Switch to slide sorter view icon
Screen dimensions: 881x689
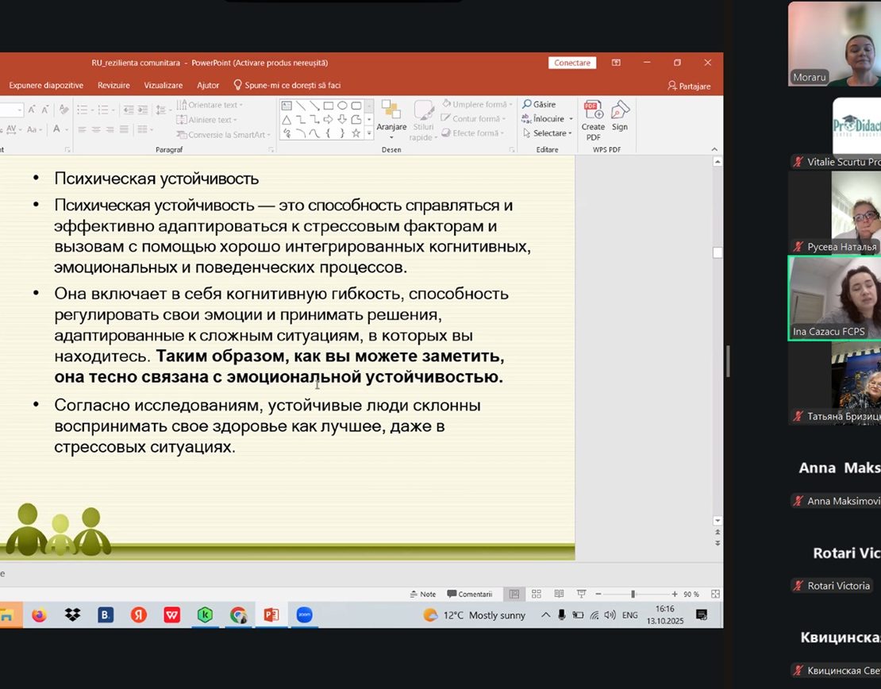tap(537, 594)
